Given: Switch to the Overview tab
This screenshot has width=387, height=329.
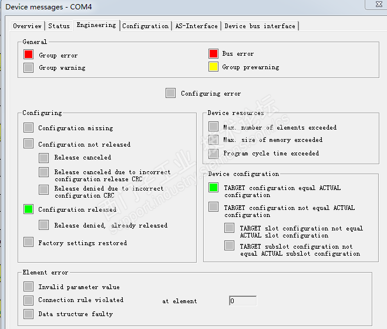Looking at the screenshot, I should tap(28, 26).
